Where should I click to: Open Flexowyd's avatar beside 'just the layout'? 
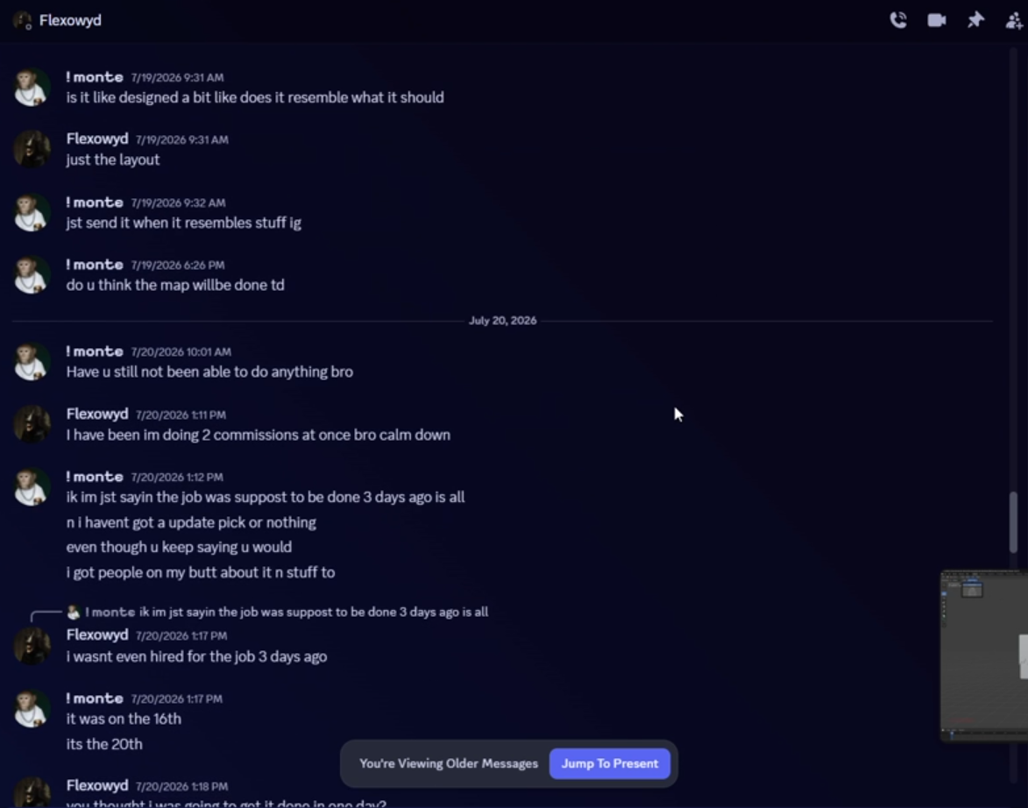coord(32,149)
